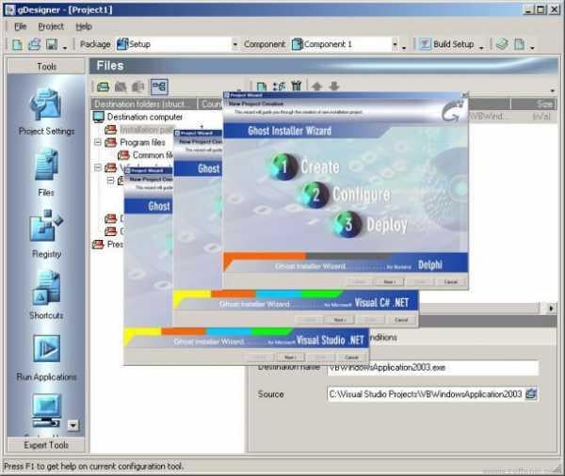The height and width of the screenshot is (476, 565).
Task: Click the Destination name input field
Action: 433,368
